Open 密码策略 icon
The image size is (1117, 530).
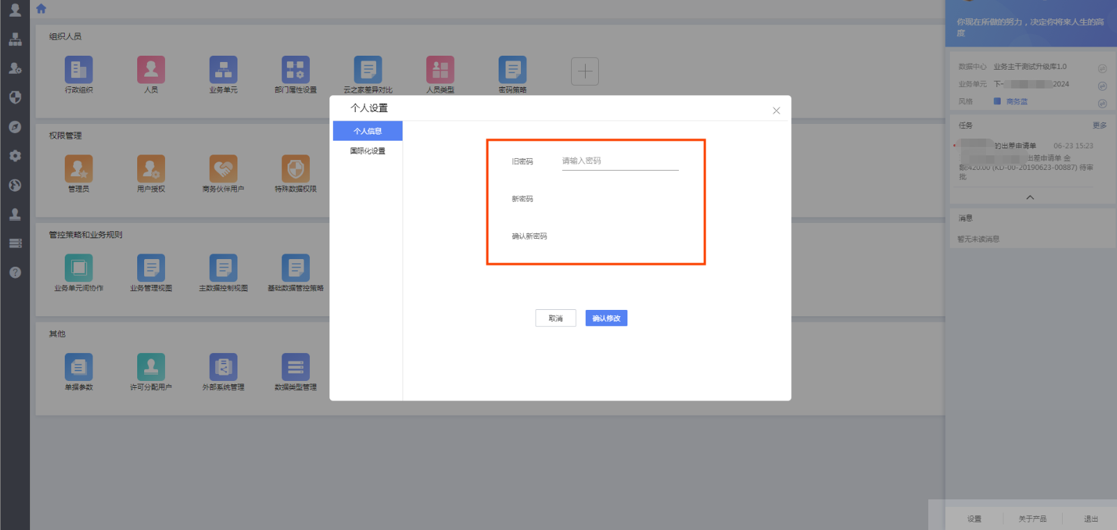click(x=513, y=70)
